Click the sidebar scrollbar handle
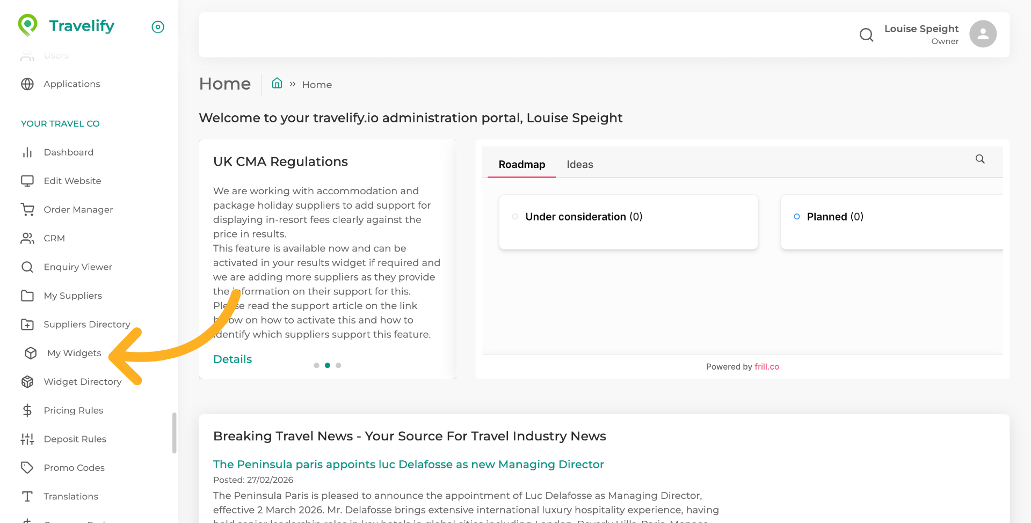Screen dimensions: 1031x523 click(x=174, y=432)
